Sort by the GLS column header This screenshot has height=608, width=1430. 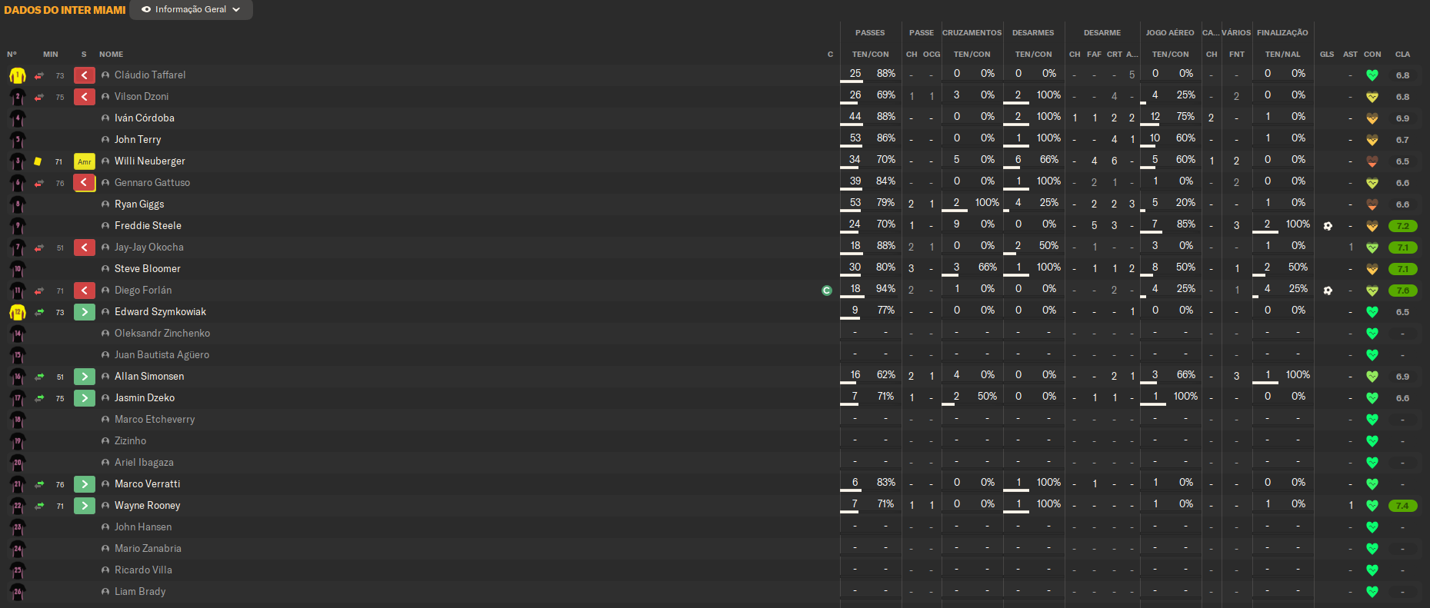1327,55
